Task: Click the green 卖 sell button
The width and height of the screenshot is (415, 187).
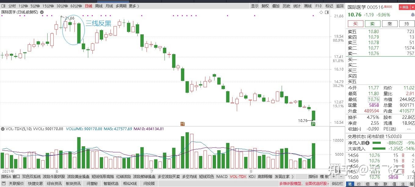Action: pyautogui.click(x=373, y=24)
